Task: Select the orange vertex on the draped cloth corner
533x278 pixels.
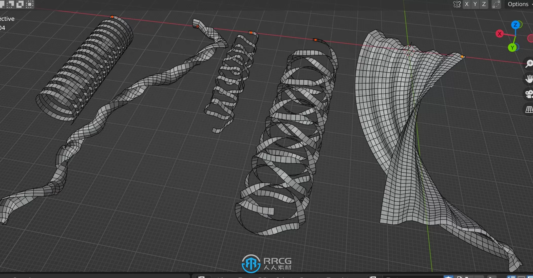Action: point(462,57)
